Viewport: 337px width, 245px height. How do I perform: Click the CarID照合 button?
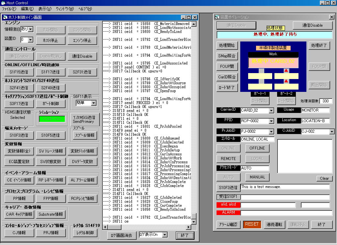(x=227, y=77)
